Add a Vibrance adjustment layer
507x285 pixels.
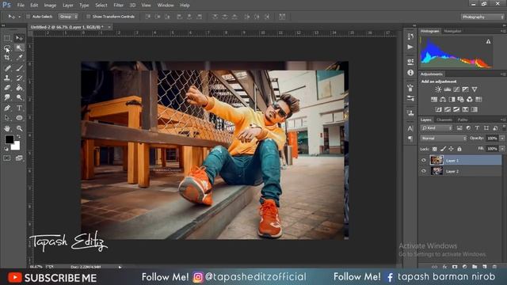(475, 89)
